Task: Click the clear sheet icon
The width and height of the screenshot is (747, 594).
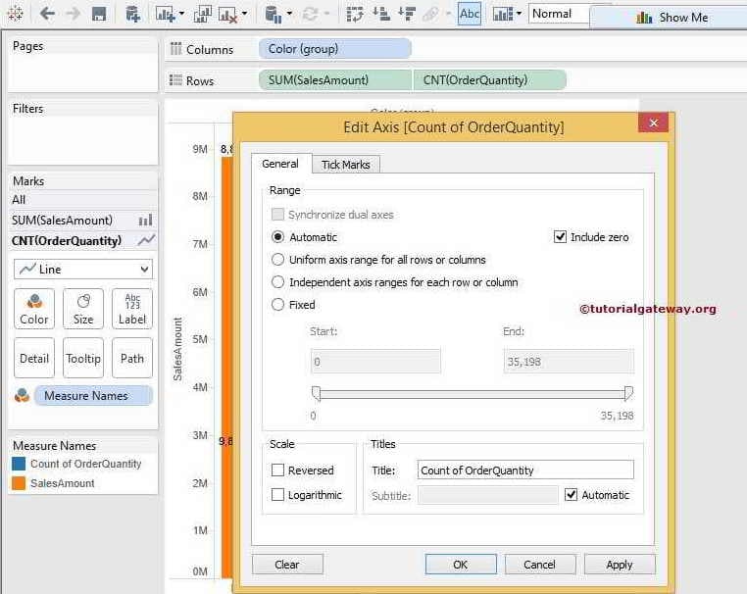Action: click(227, 15)
